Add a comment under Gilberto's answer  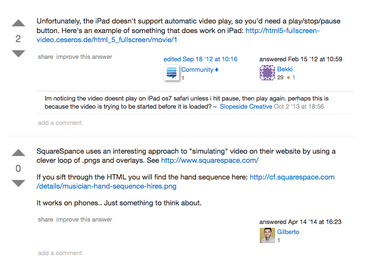60,253
